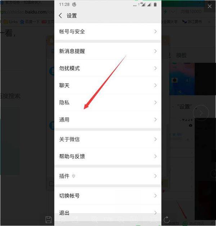Tap the battery status icon
The width and height of the screenshot is (216, 226).
pos(155,4)
